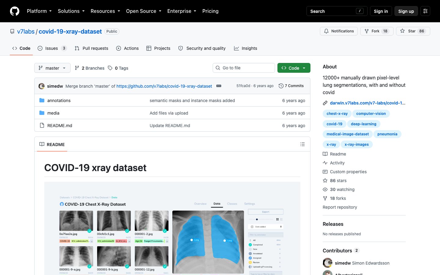This screenshot has width=440, height=275.
Task: Select the README tab
Action: pos(52,144)
